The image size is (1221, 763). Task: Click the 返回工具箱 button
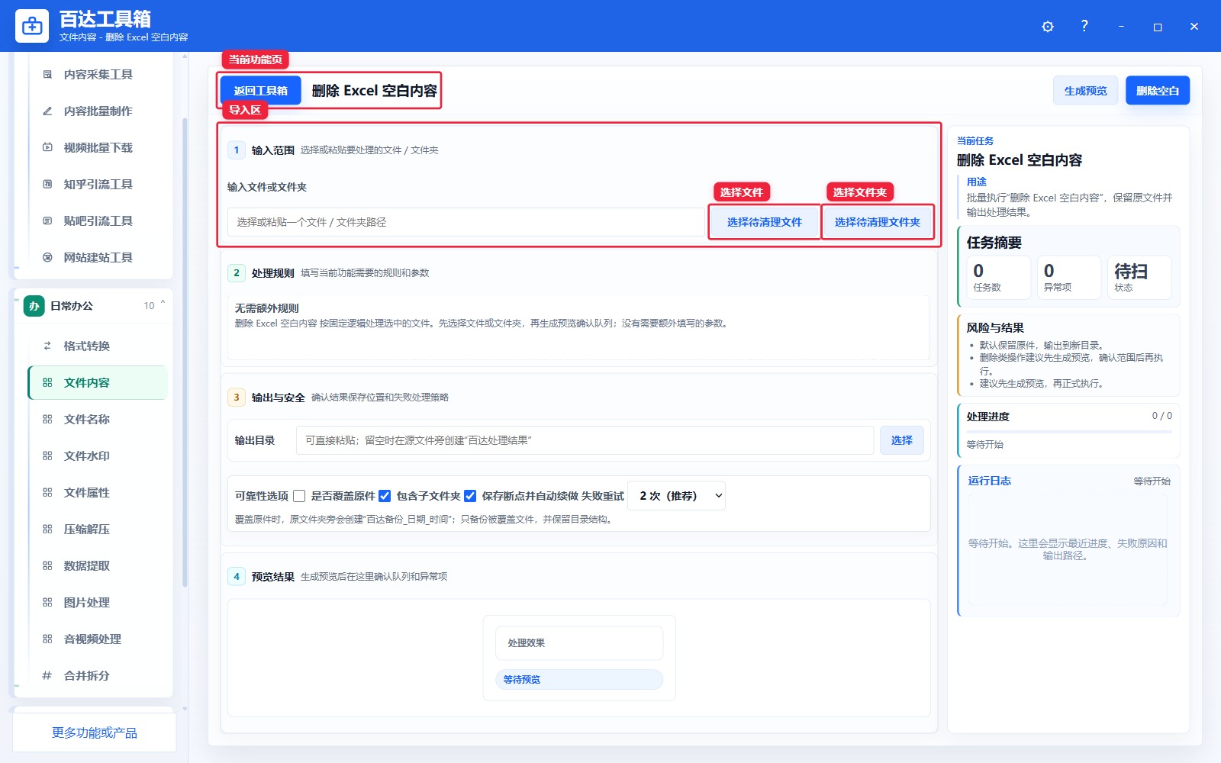pyautogui.click(x=261, y=91)
